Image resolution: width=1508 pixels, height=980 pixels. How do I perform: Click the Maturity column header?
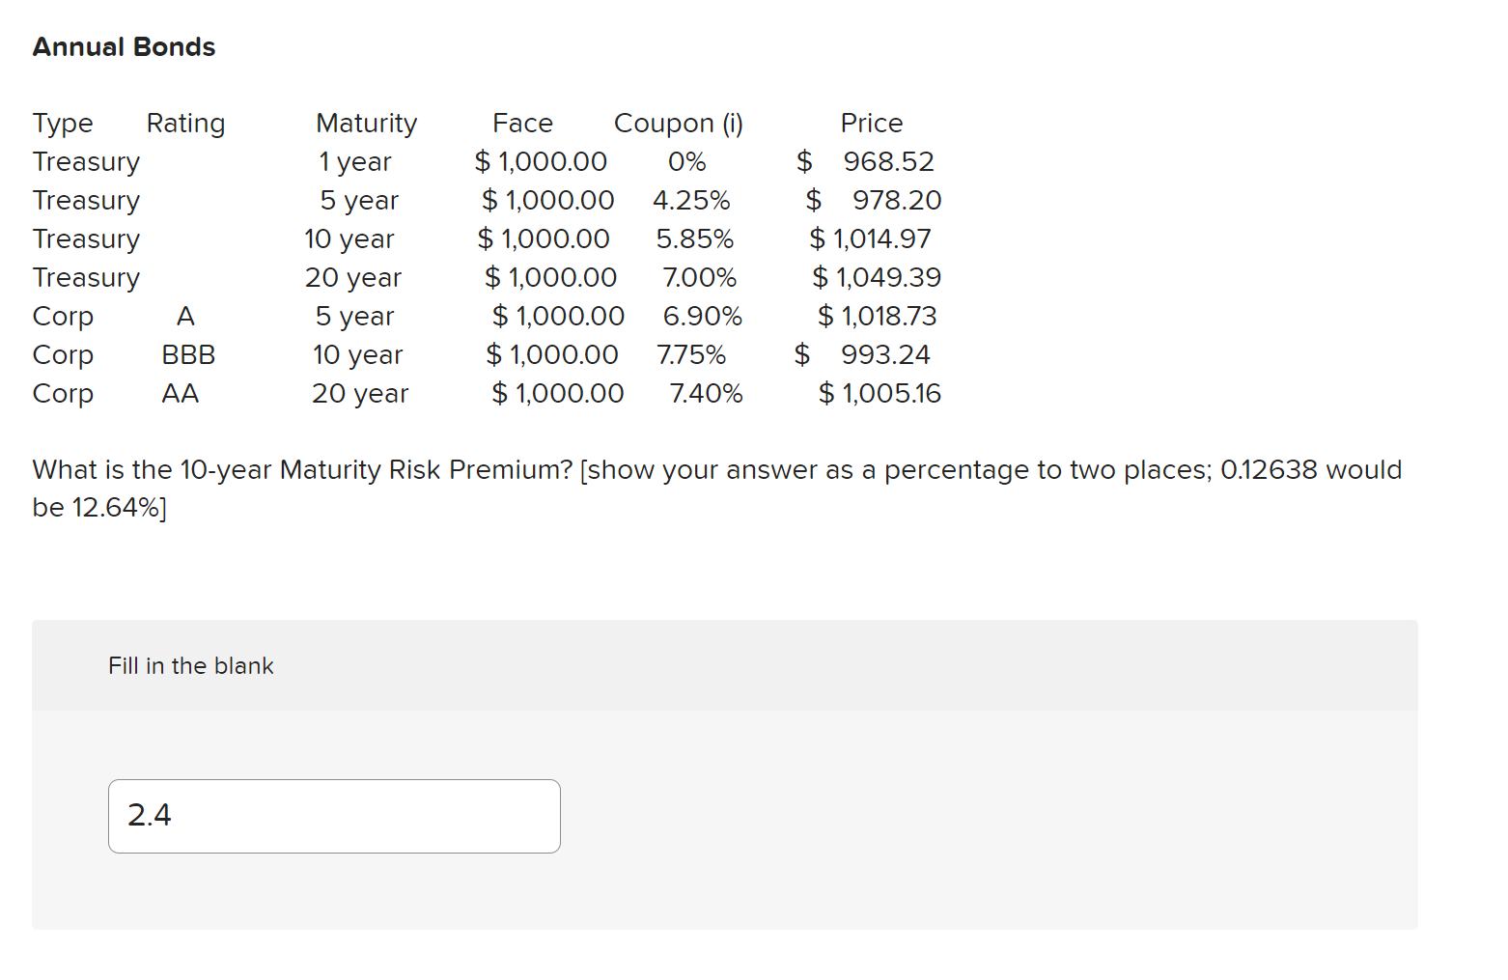365,123
